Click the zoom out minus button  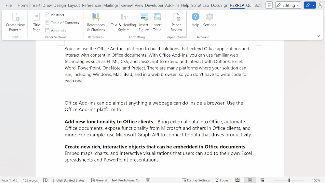(x=271, y=180)
